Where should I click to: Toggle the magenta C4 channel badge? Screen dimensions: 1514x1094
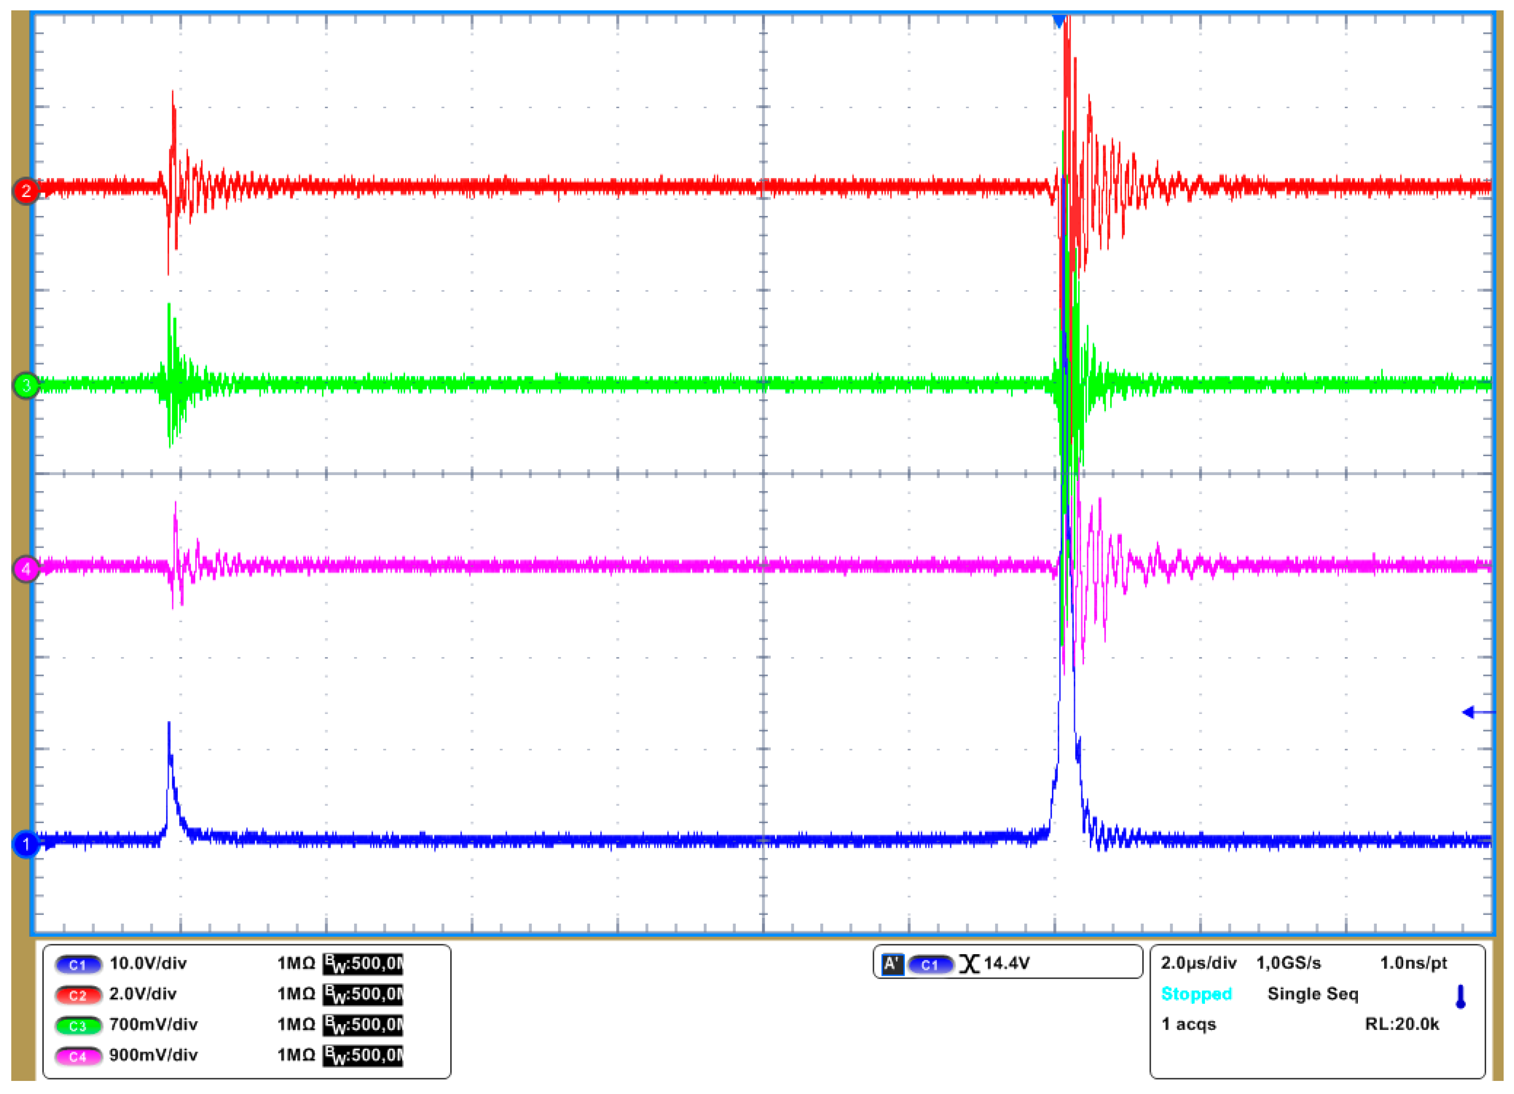pos(78,1057)
